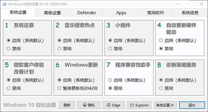
Task: Select 禁用 for 小组件
Action: (110, 49)
